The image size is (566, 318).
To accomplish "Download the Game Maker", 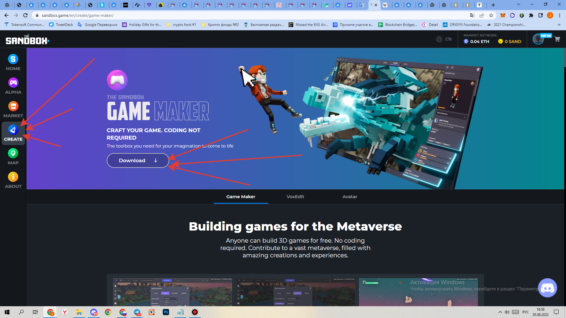I will [x=138, y=160].
